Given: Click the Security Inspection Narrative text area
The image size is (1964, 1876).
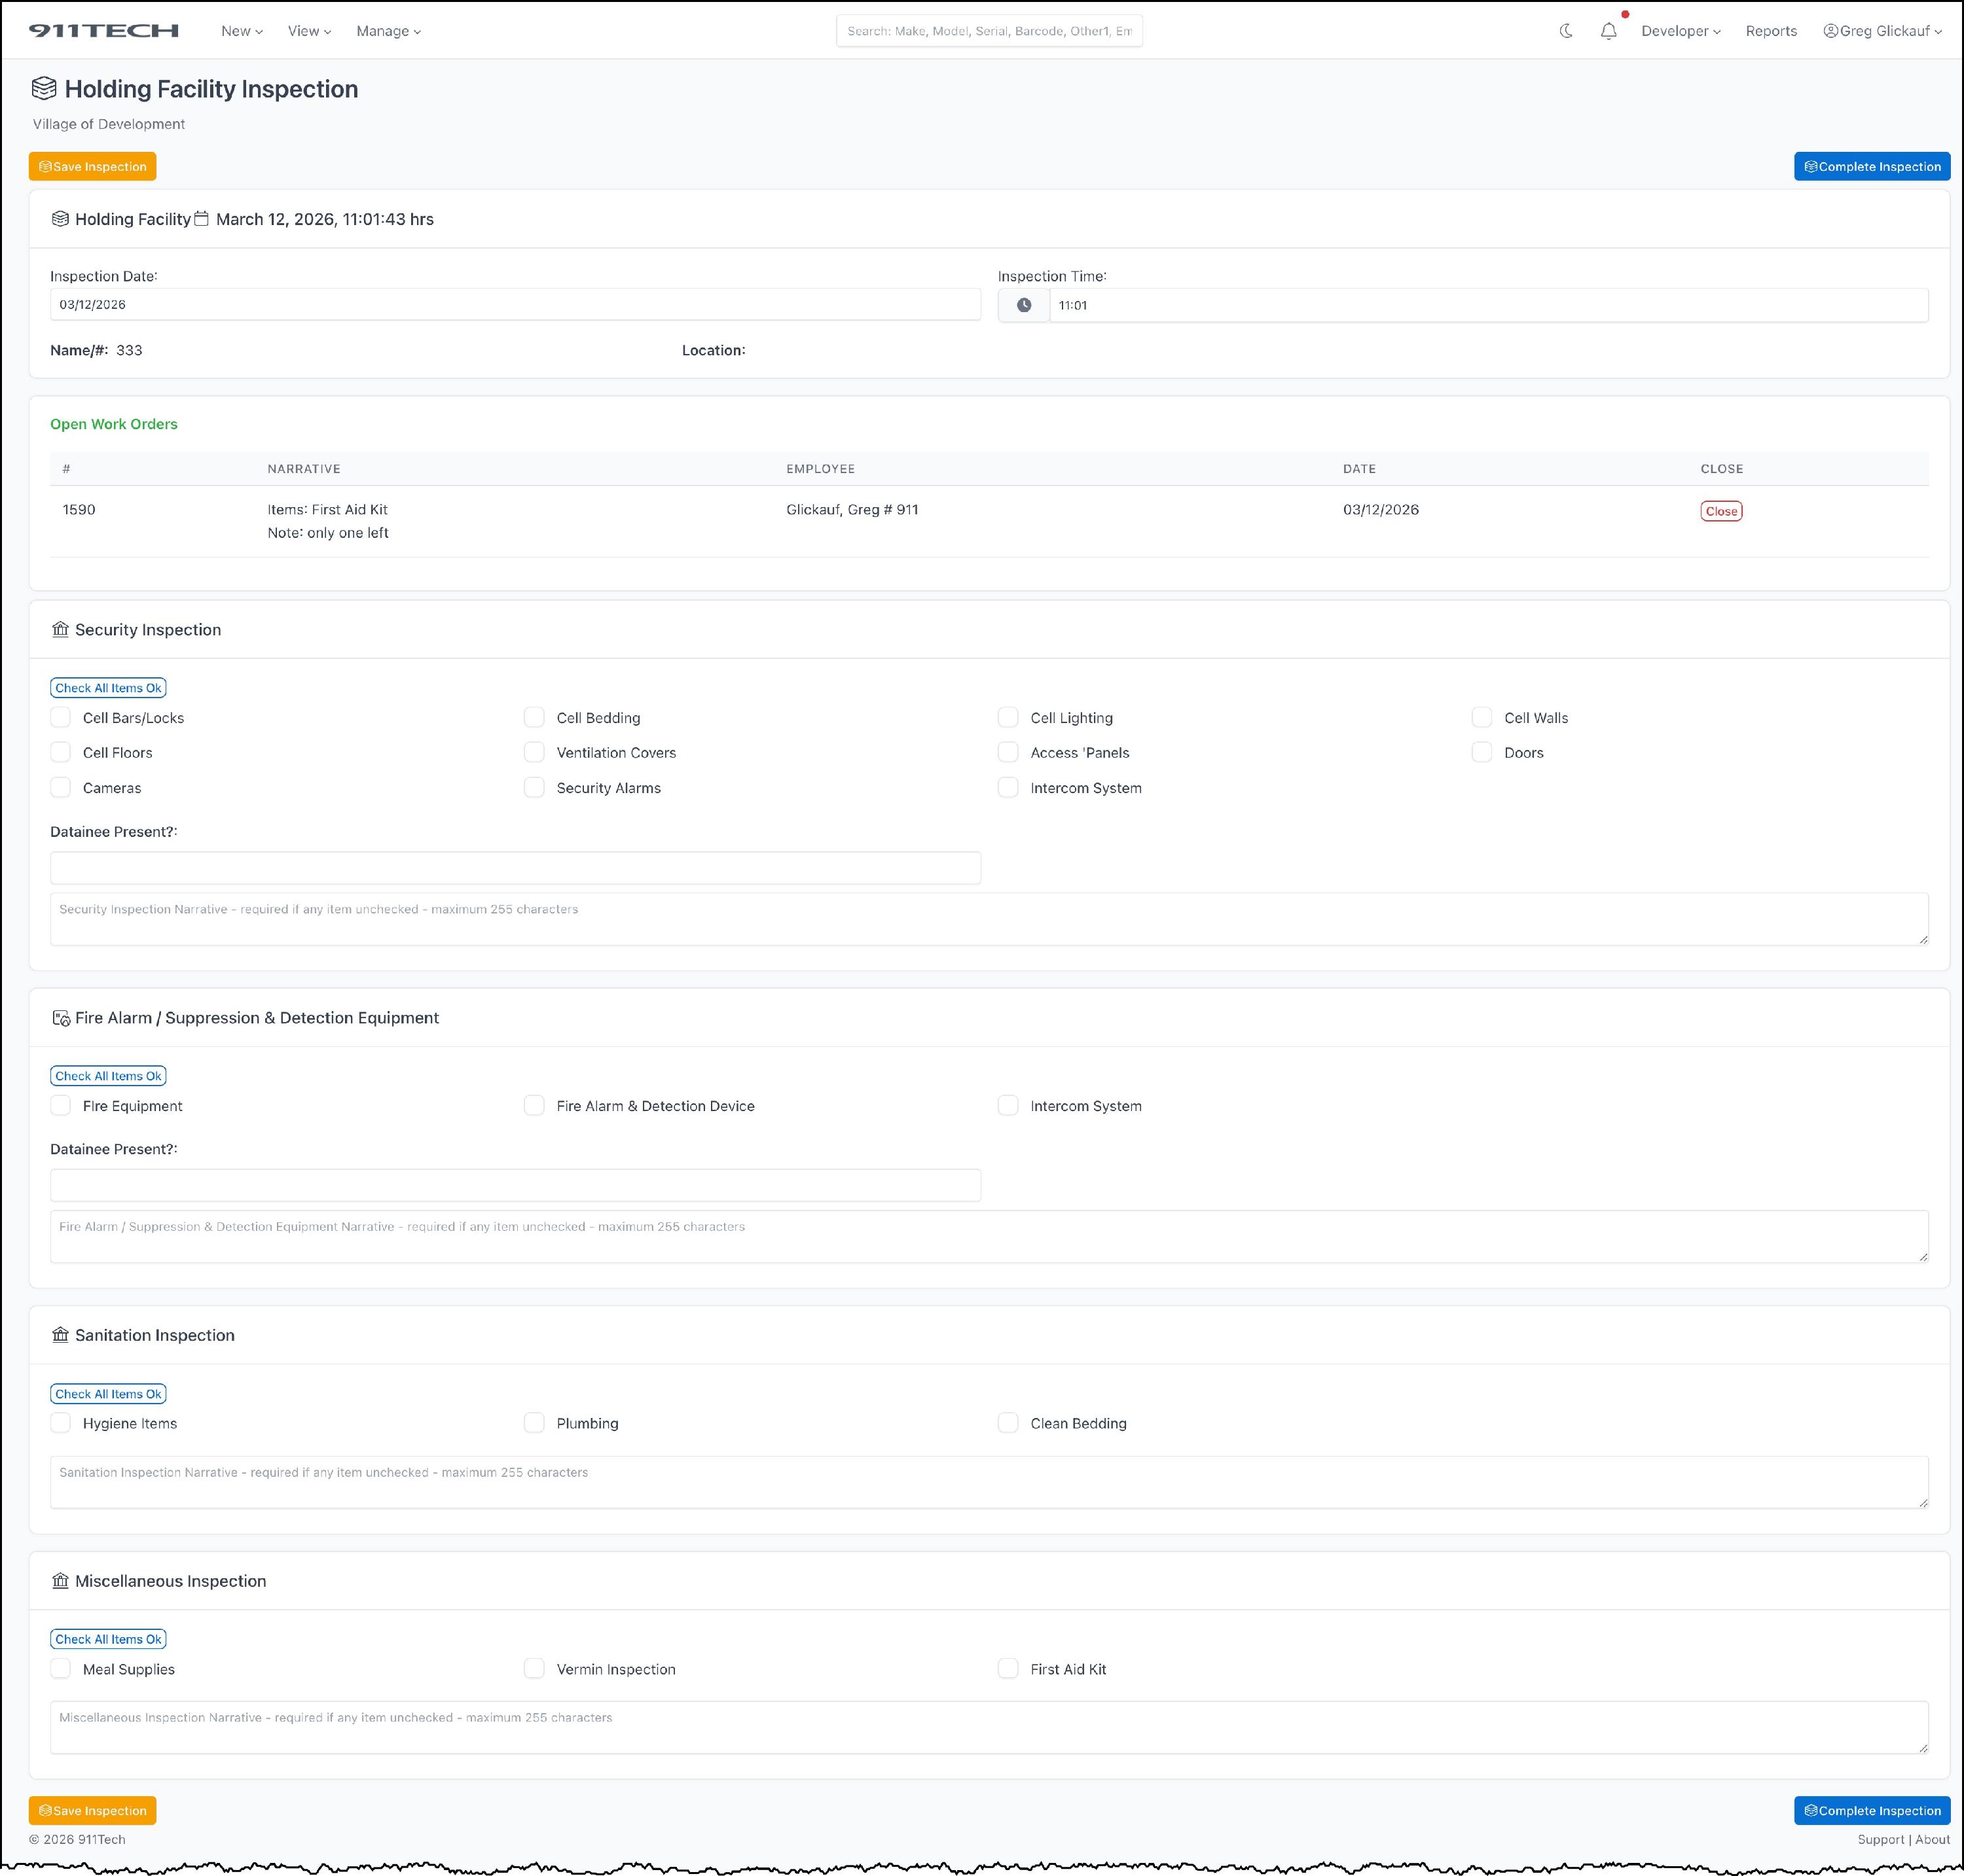Looking at the screenshot, I should [987, 919].
